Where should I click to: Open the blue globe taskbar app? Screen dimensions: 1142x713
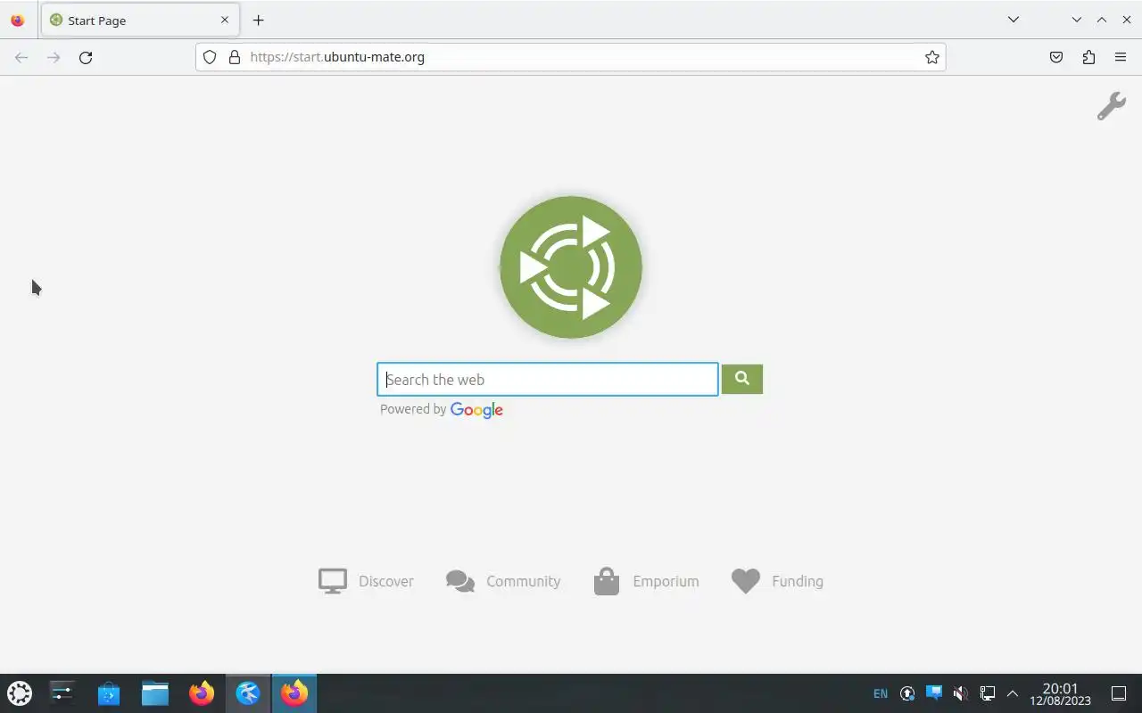coord(248,693)
